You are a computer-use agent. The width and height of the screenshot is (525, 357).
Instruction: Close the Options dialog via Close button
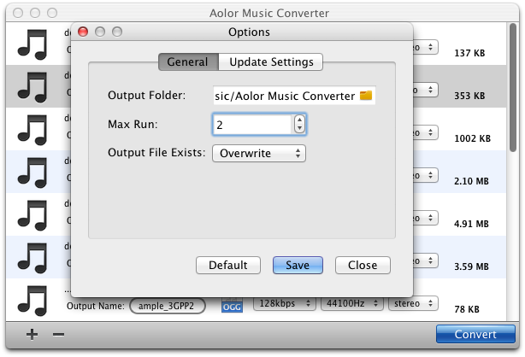(363, 265)
